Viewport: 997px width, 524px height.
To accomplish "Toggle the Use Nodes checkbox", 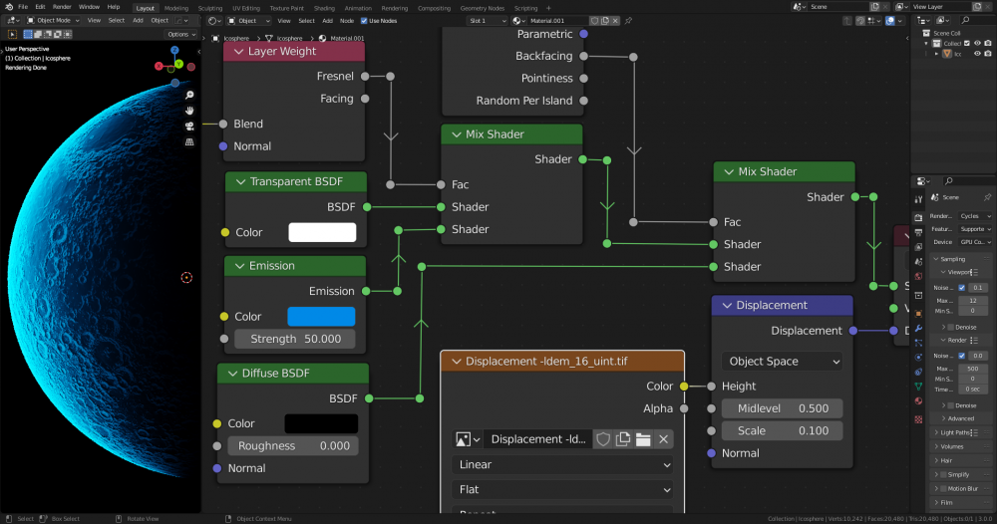I will pos(364,20).
